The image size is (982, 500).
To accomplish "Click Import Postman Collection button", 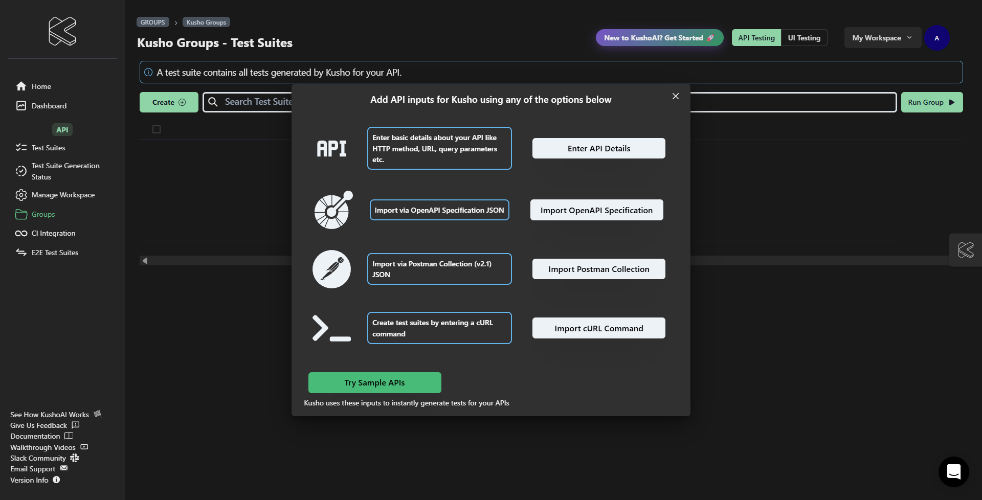I will tap(598, 269).
